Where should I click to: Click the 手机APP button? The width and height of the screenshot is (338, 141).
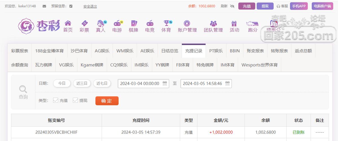[x=299, y=6]
